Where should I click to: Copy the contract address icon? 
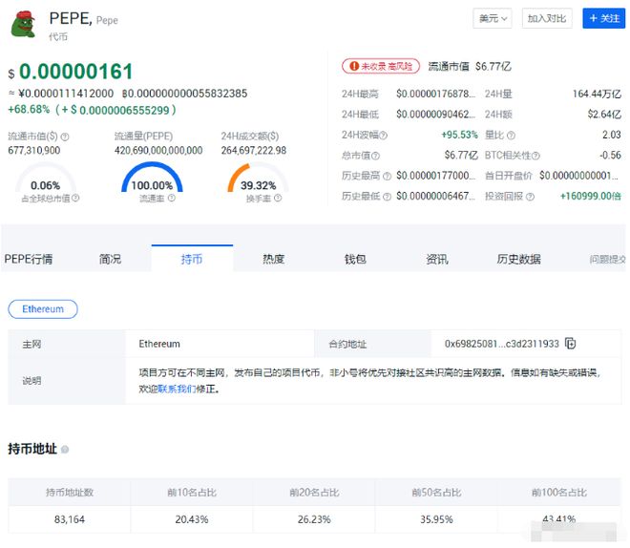571,344
